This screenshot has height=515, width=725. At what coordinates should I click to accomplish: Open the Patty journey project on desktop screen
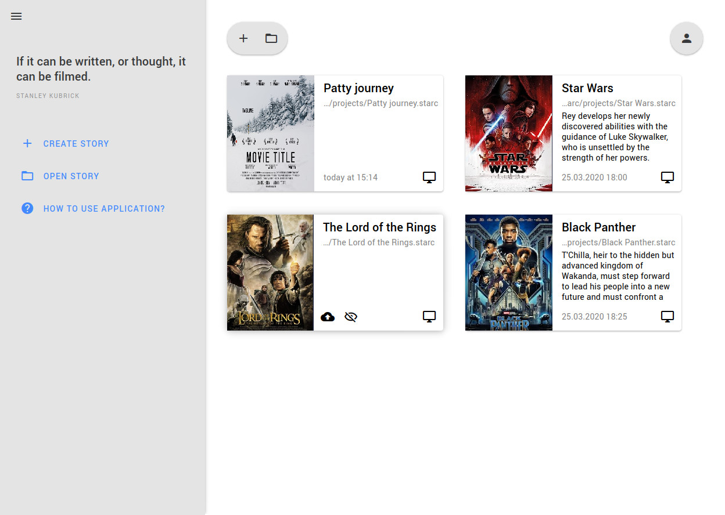pos(429,177)
